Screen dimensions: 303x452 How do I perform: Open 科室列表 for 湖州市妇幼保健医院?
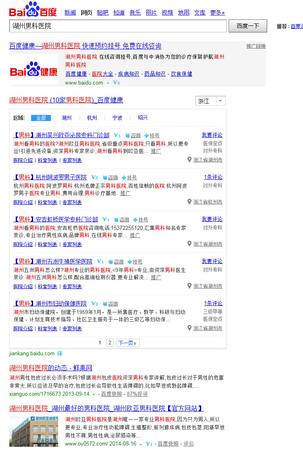coord(48,329)
